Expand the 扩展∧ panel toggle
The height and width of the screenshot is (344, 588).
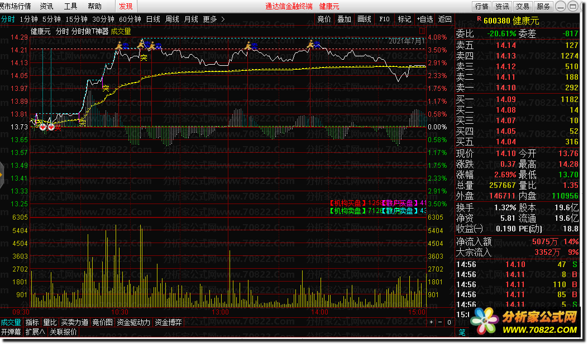(x=35, y=332)
